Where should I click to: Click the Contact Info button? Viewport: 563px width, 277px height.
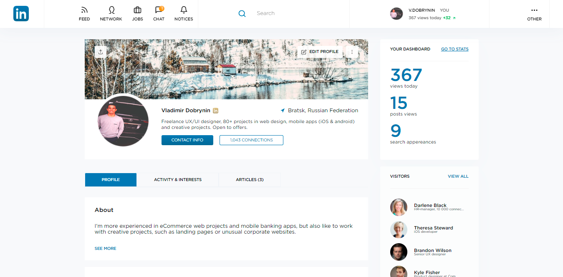point(187,140)
